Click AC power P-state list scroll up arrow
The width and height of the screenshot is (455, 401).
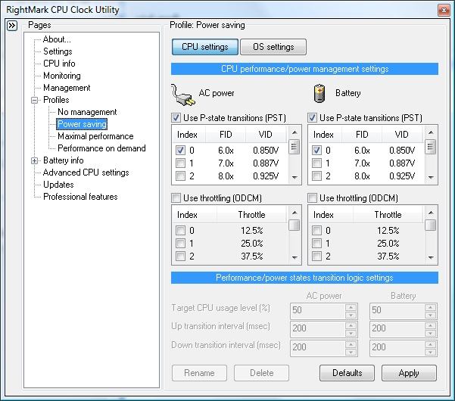[x=295, y=133]
